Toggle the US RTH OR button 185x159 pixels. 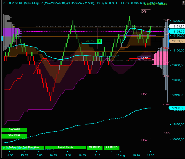[112, 148]
